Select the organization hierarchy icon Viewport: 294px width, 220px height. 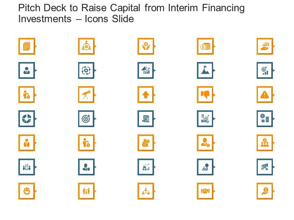pyautogui.click(x=146, y=191)
